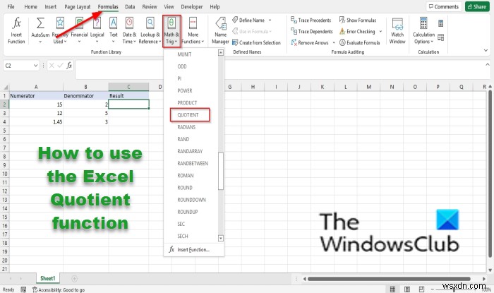
Task: Open the Date & Time functions list
Action: pyautogui.click(x=129, y=30)
